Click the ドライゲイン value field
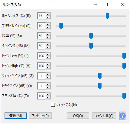Image resolution: width=130 pixels, height=124 pixels. click(42, 86)
